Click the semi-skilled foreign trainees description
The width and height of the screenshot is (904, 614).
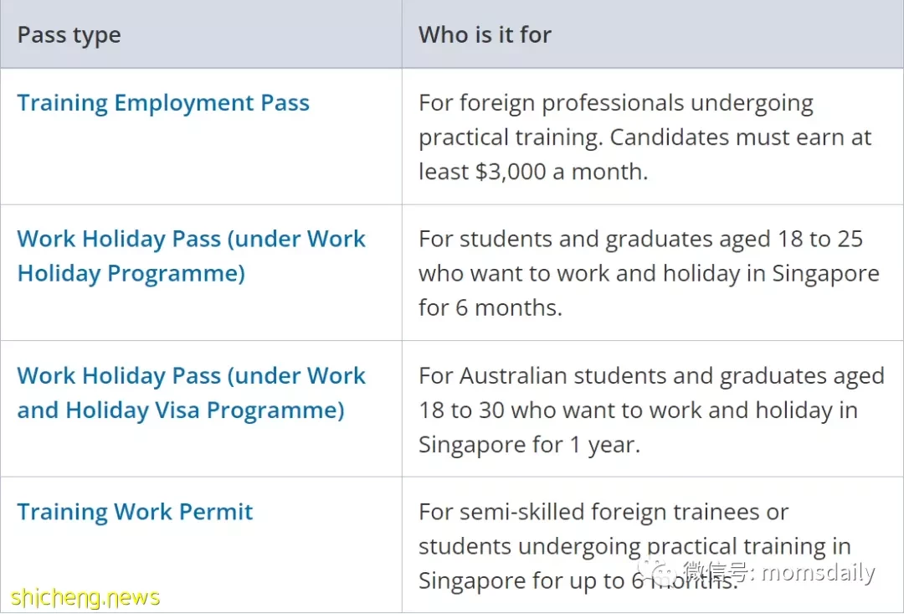(634, 546)
